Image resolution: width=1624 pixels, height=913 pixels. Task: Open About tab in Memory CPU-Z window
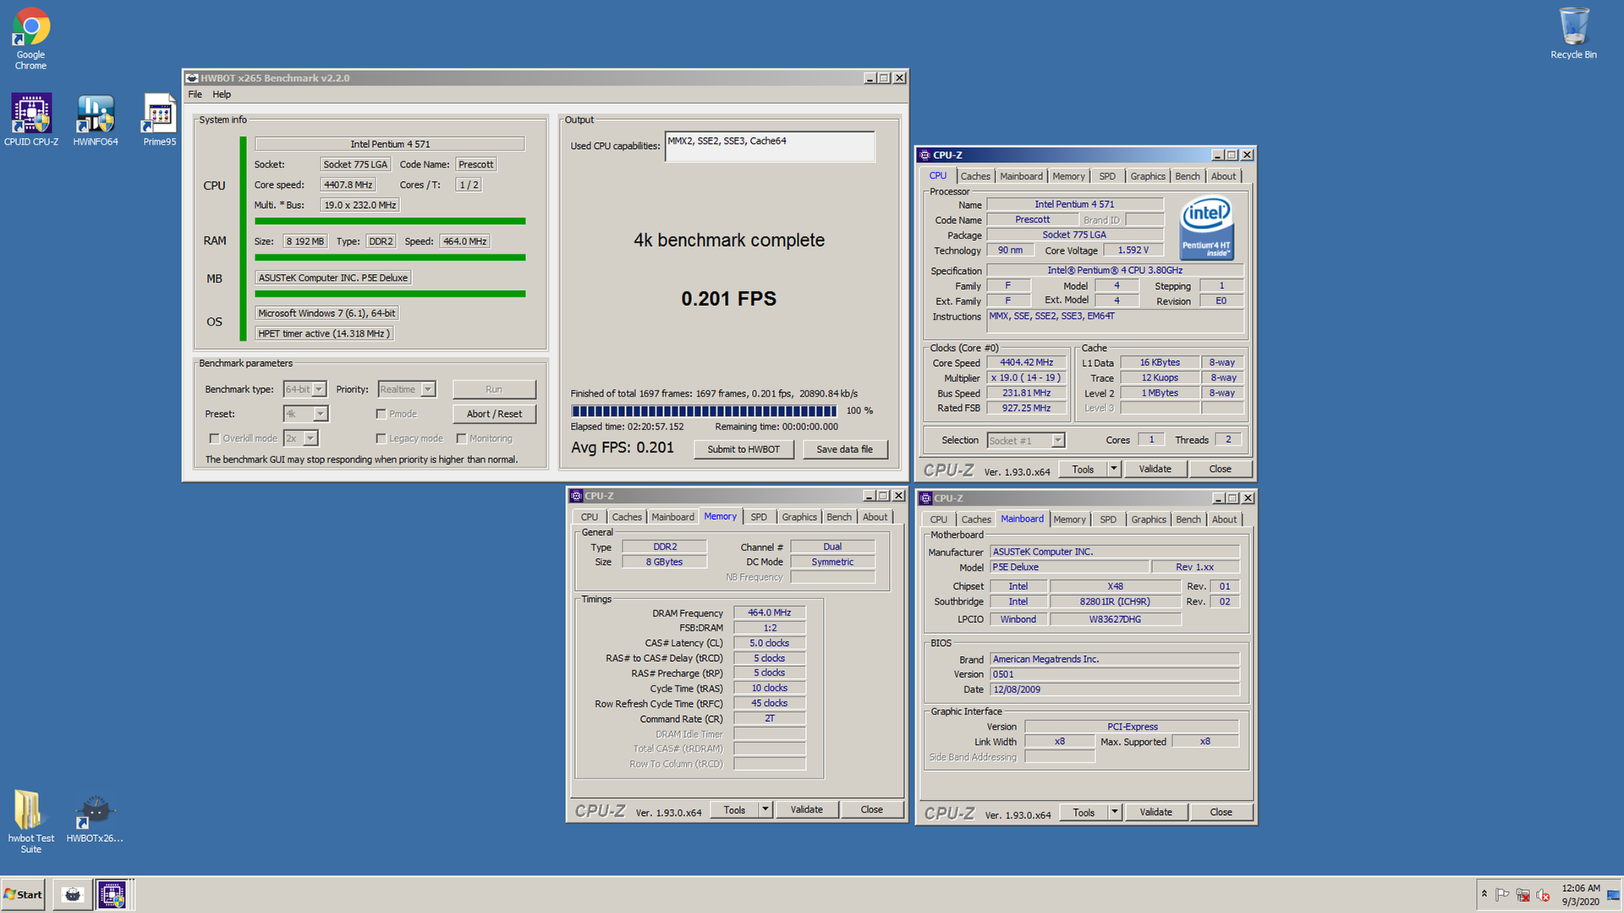pyautogui.click(x=875, y=517)
